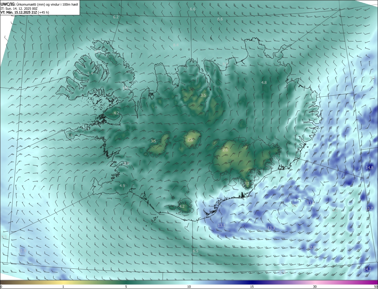Click the "3.3" value near the south coast glacier
Viewport: 378px width, 289px height.
pos(247,184)
